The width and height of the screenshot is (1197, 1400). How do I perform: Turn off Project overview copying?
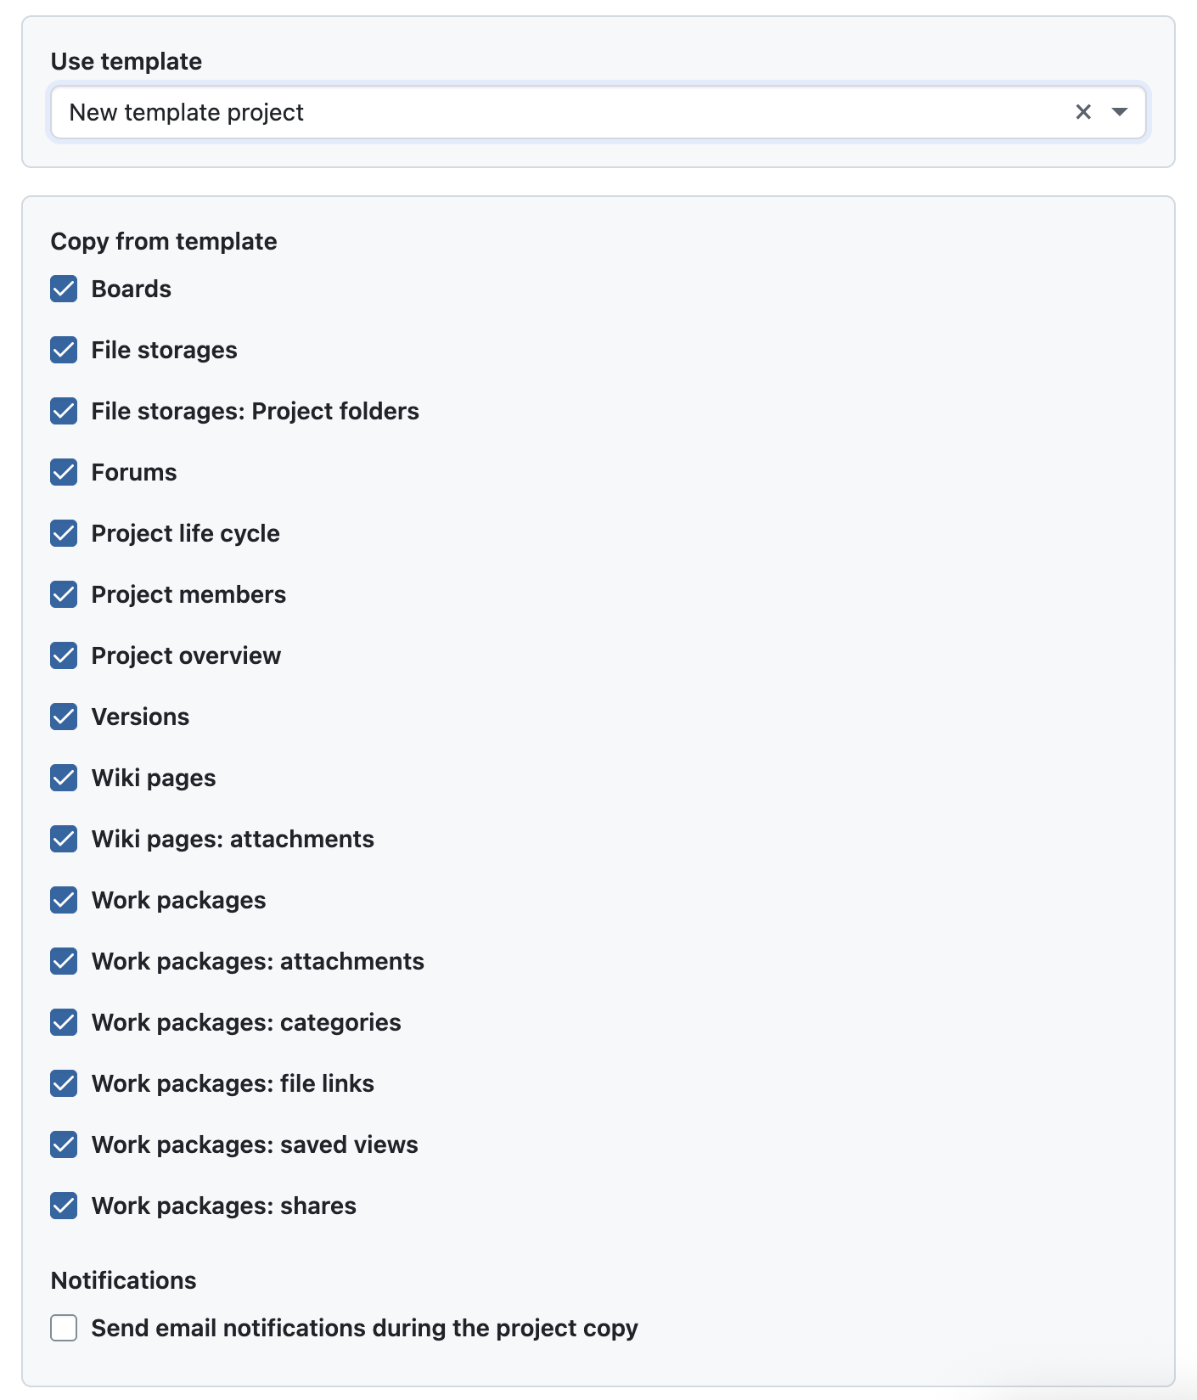(64, 655)
